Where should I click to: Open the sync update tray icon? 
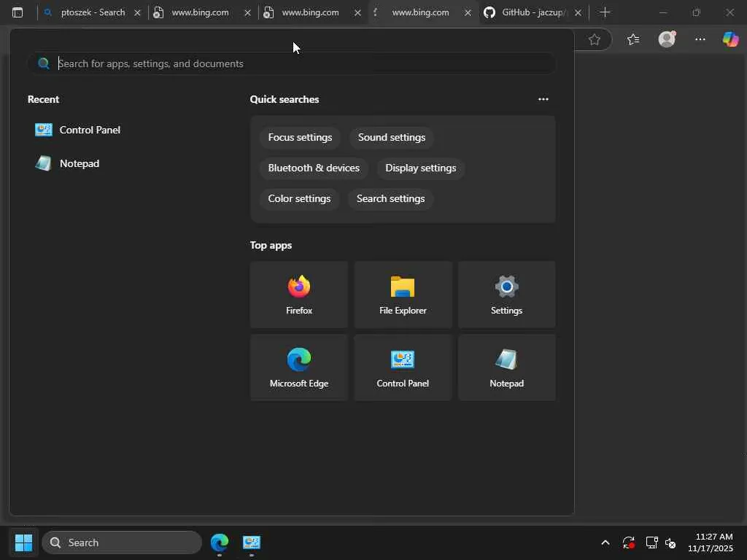(628, 542)
